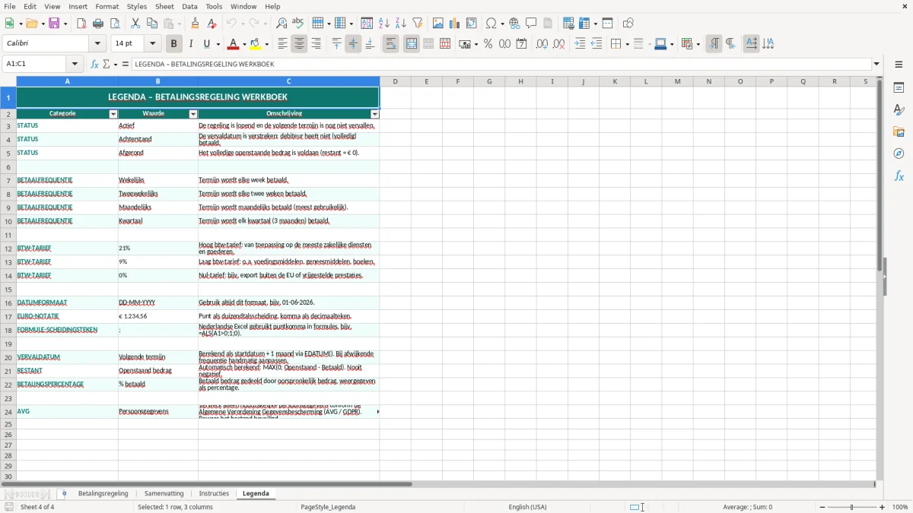
Task: Activate Clone Formatting paintbrush
Action: tap(195, 24)
